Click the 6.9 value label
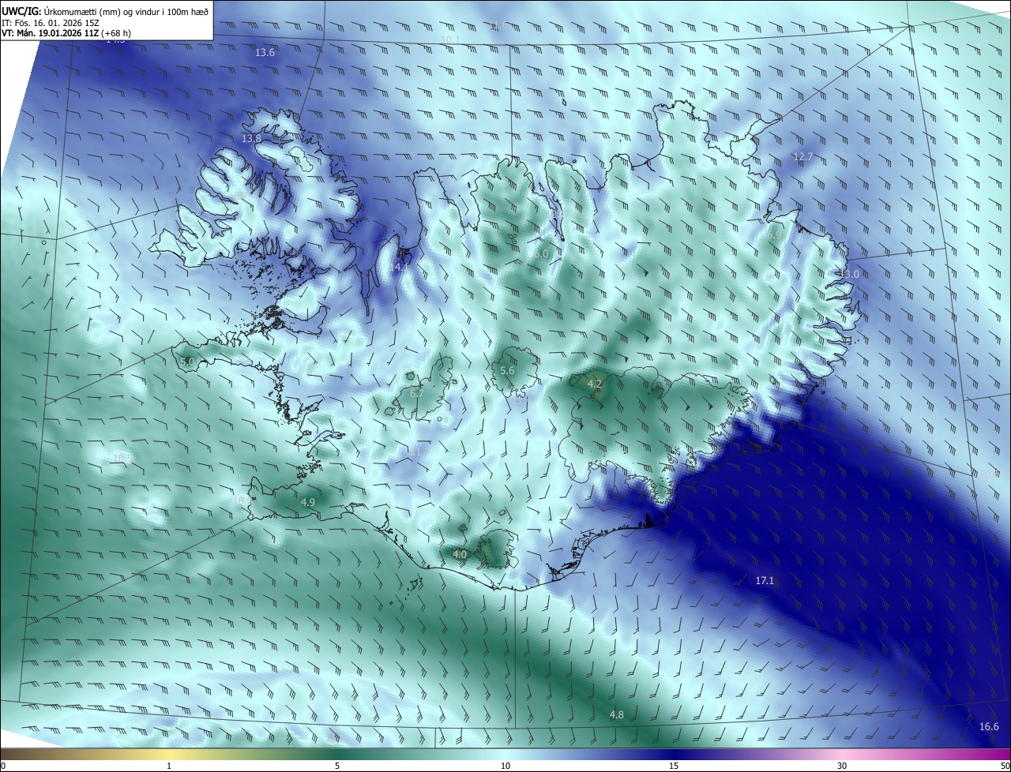 (774, 234)
